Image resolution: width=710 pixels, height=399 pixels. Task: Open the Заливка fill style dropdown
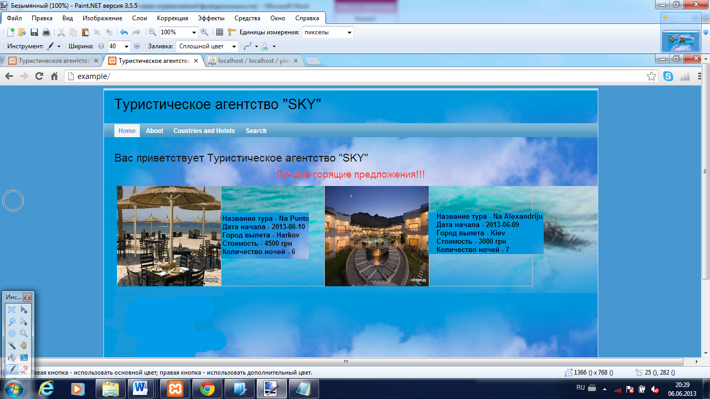[234, 46]
